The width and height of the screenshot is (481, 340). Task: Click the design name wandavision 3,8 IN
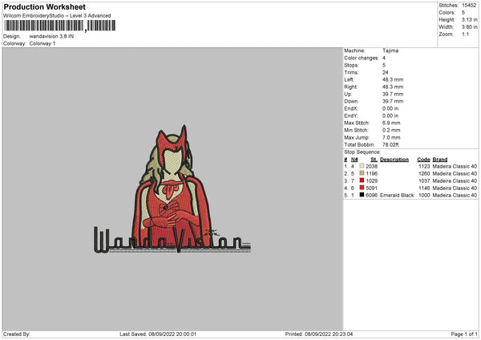tap(51, 36)
